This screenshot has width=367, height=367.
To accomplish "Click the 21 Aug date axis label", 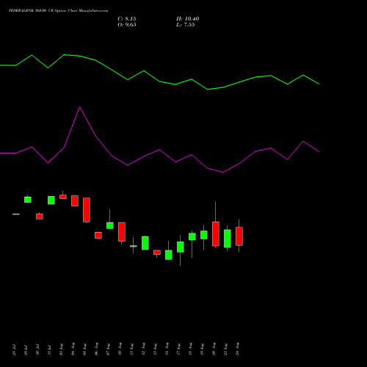I will tap(225, 349).
